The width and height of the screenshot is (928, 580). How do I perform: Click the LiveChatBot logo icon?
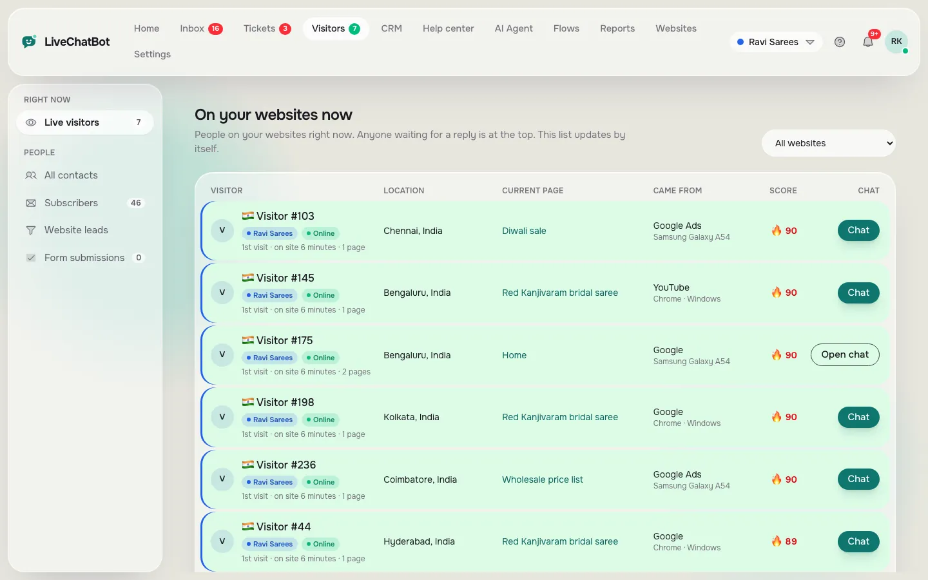pyautogui.click(x=29, y=42)
